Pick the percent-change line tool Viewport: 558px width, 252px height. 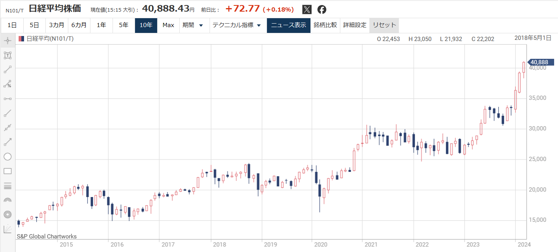tap(7, 84)
